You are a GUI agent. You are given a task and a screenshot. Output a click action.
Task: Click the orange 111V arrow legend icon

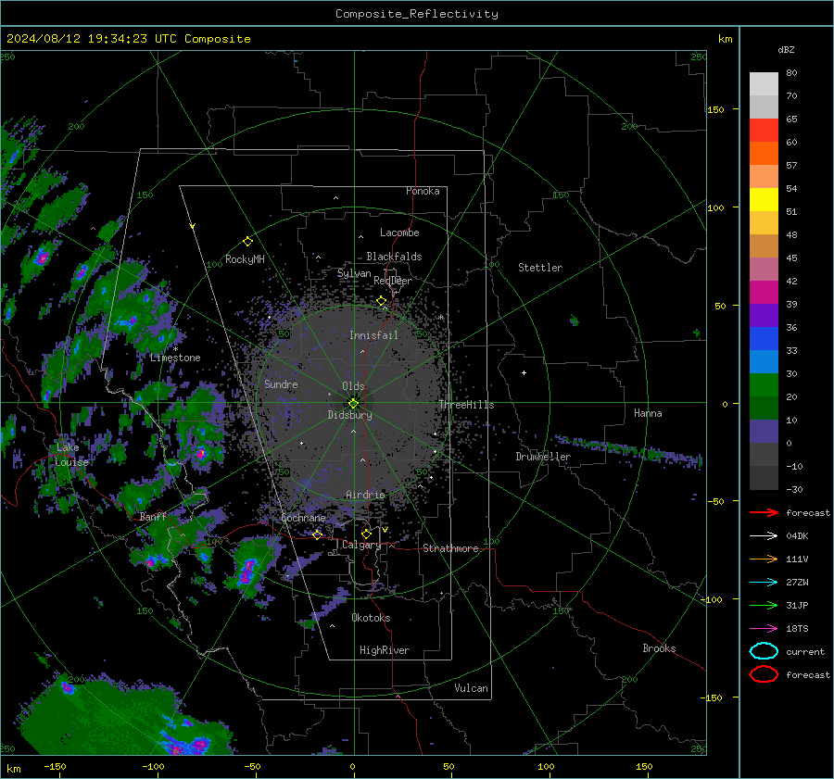click(x=764, y=559)
